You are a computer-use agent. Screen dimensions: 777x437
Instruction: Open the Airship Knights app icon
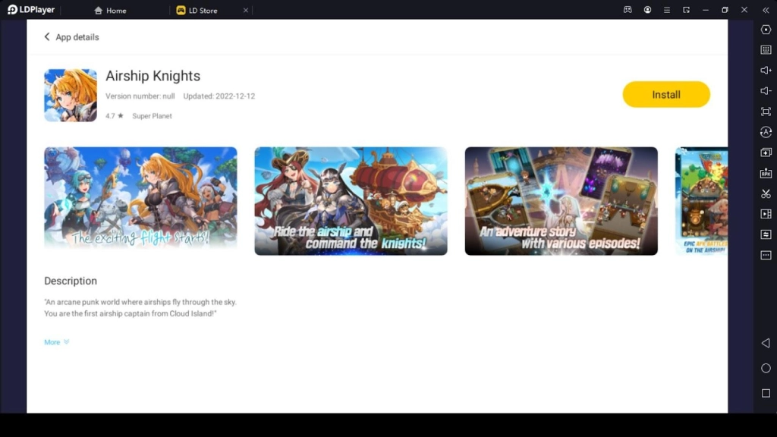point(71,95)
